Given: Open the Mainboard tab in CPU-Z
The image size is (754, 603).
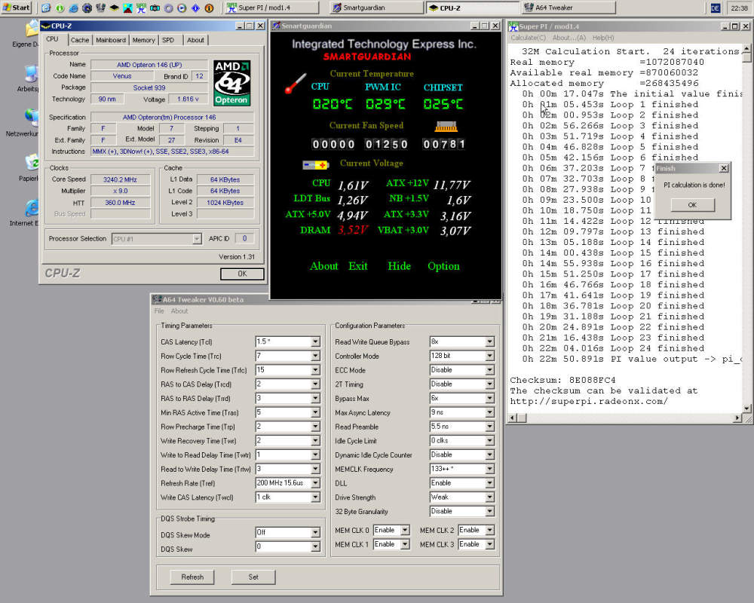Looking at the screenshot, I should (x=111, y=40).
